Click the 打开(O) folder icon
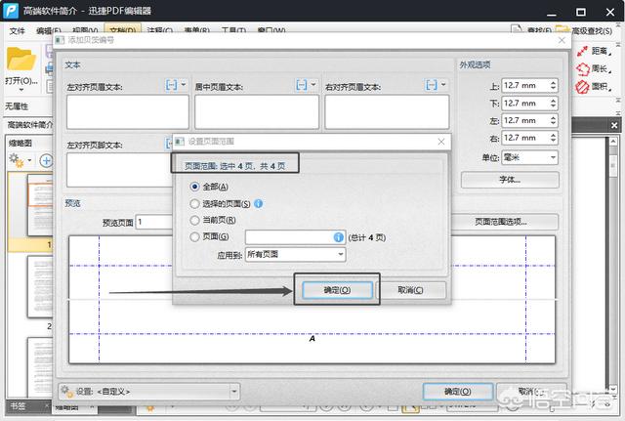625x421 pixels. pyautogui.click(x=21, y=60)
